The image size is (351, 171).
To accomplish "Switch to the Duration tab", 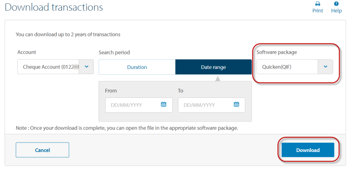I will pyautogui.click(x=137, y=67).
